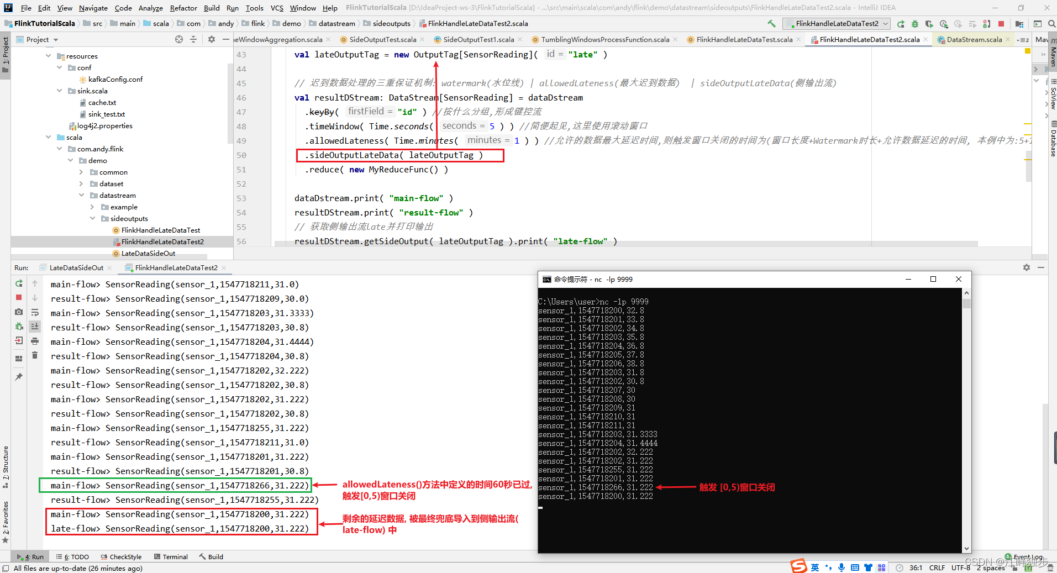Close the DataStream.scala editor tab
The height and width of the screenshot is (573, 1057).
pyautogui.click(x=1008, y=40)
